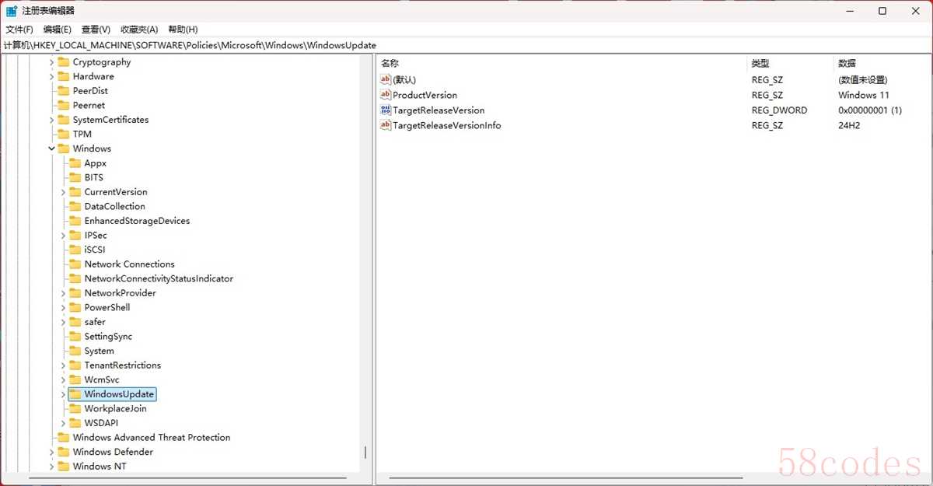Click the iSCSI folder icon
Image resolution: width=933 pixels, height=486 pixels.
coord(75,250)
